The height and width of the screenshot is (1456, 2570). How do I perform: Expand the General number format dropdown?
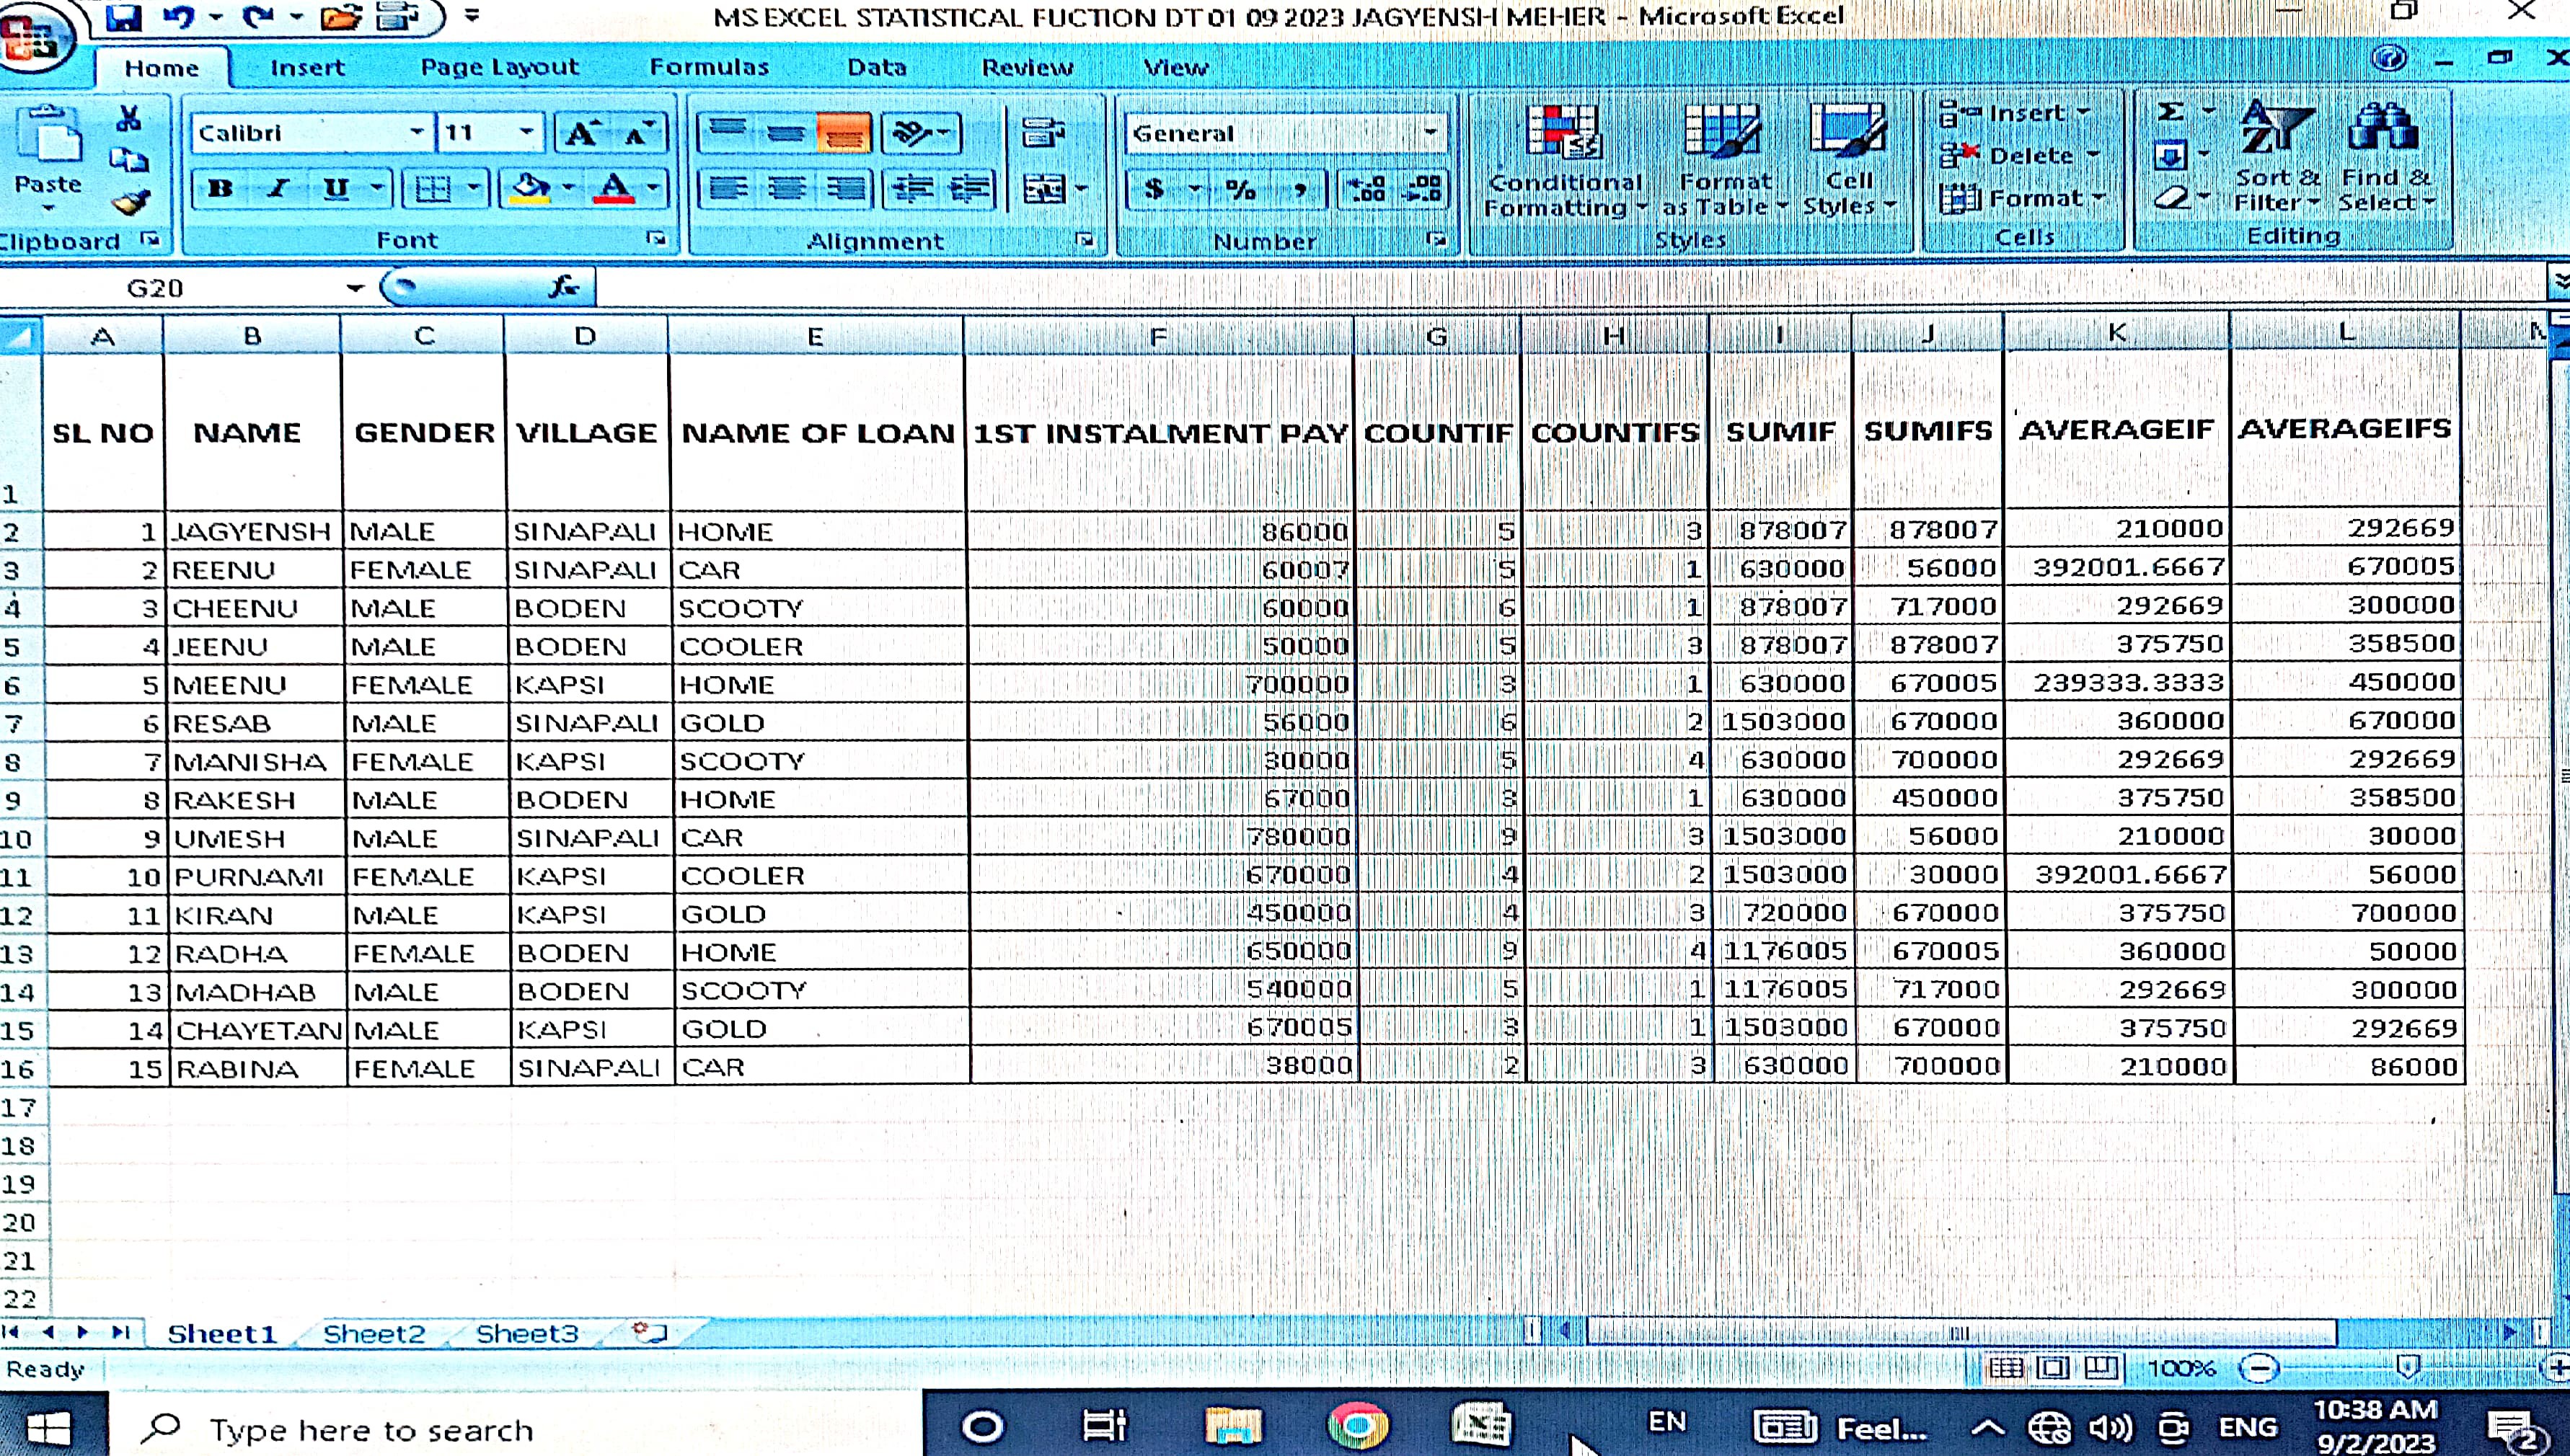coord(1431,132)
